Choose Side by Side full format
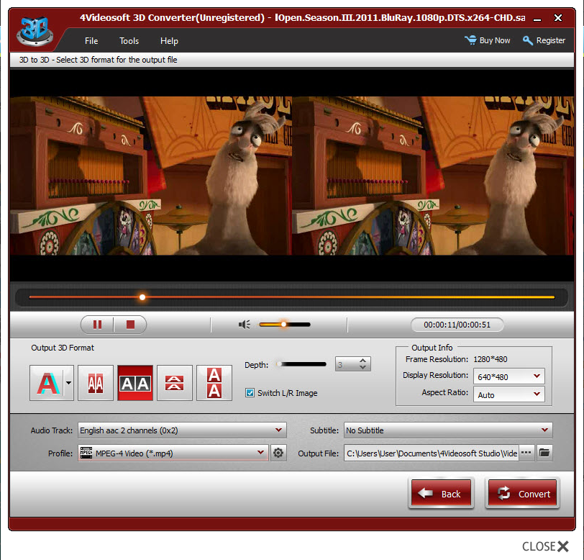This screenshot has width=584, height=560. [x=135, y=383]
